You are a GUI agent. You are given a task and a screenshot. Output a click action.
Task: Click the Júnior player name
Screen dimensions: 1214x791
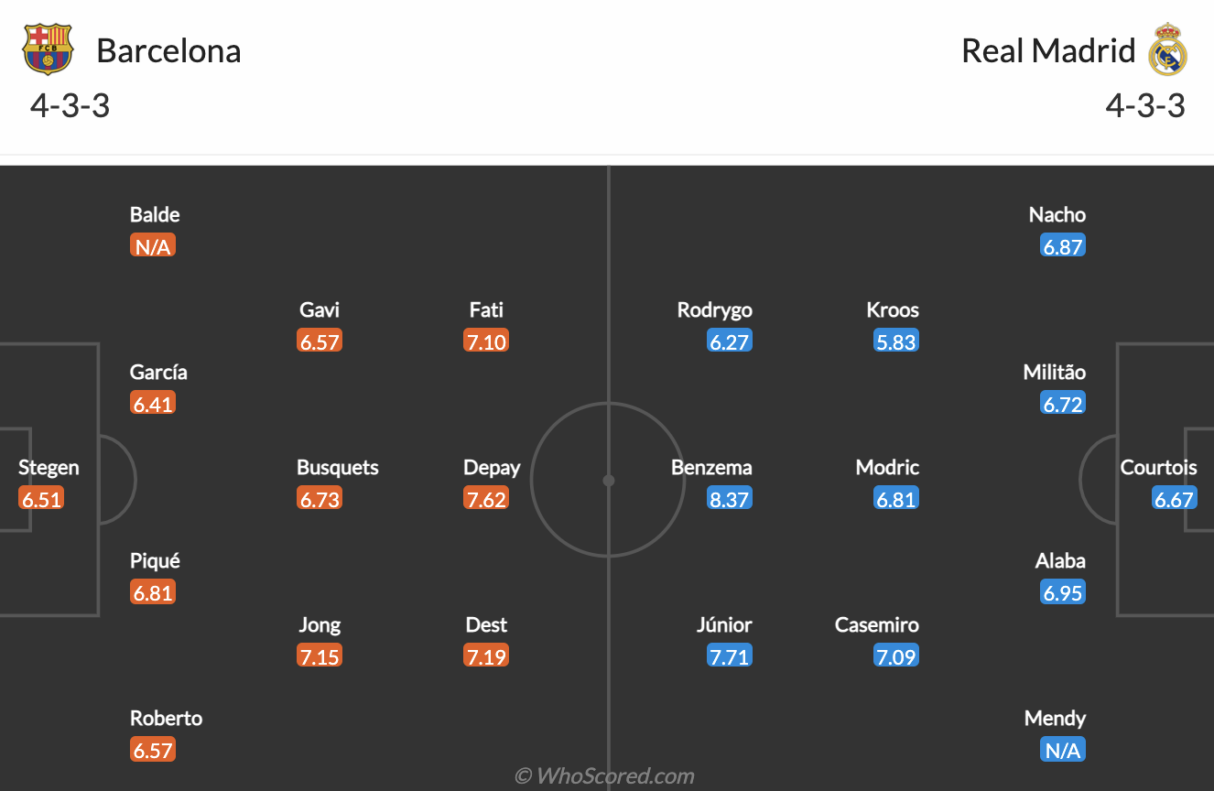[724, 625]
